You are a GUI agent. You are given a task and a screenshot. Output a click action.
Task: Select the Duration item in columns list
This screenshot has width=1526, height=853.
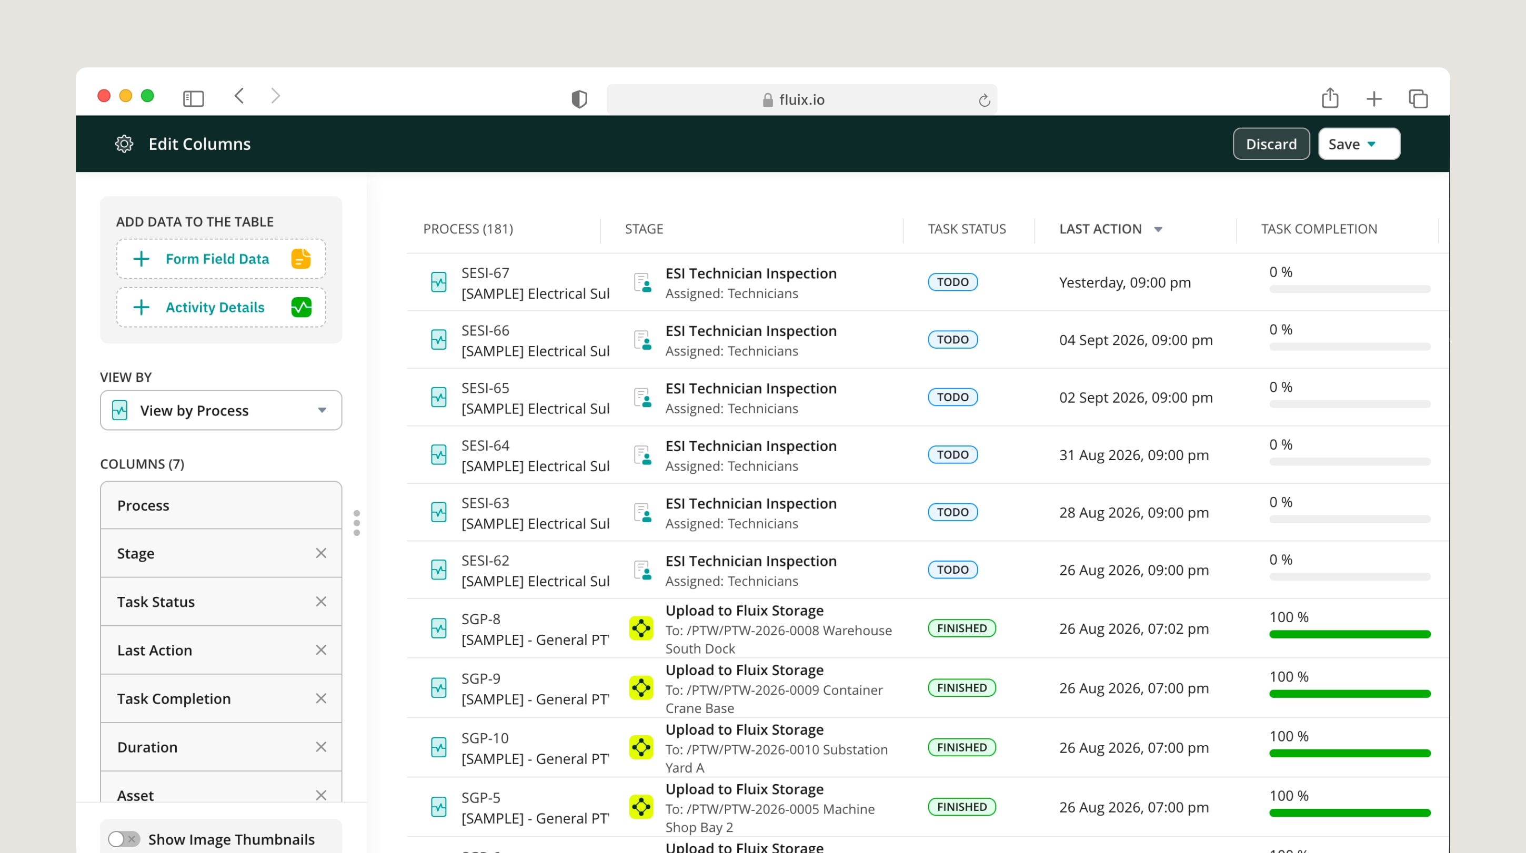click(221, 747)
